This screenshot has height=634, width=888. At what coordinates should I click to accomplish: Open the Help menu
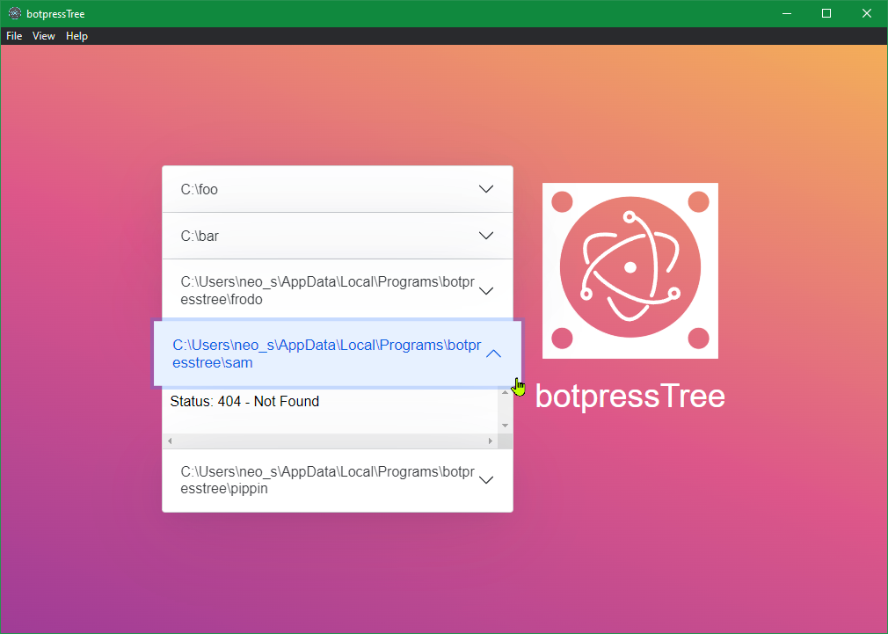pos(76,36)
